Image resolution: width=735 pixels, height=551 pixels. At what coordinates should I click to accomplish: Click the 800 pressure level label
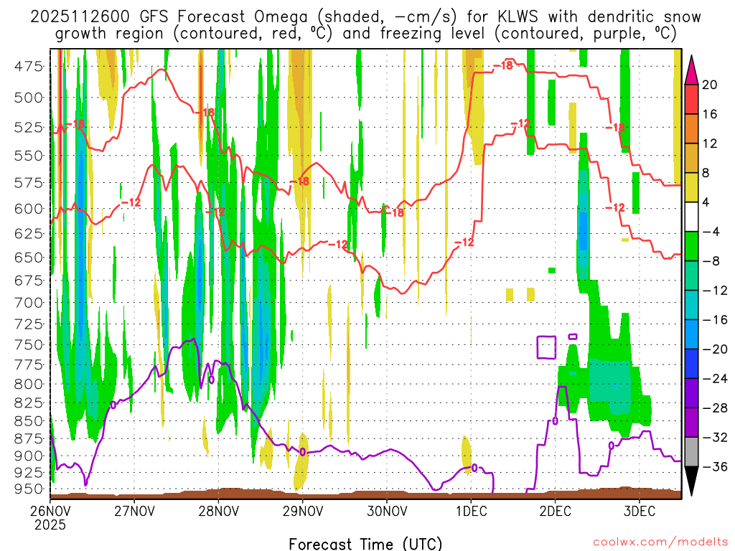click(29, 385)
